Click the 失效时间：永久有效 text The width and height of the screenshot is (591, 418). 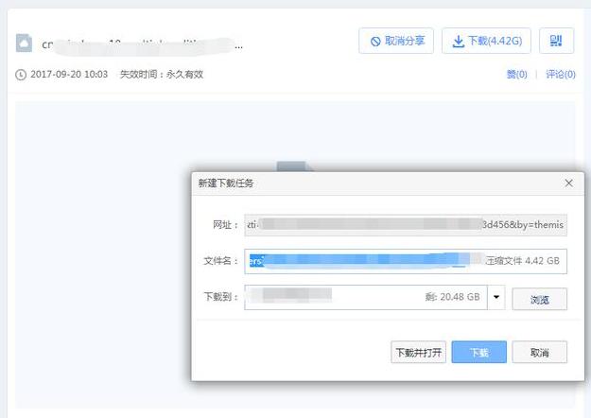[x=162, y=75]
